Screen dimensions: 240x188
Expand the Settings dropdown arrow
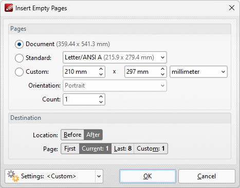pyautogui.click(x=99, y=176)
